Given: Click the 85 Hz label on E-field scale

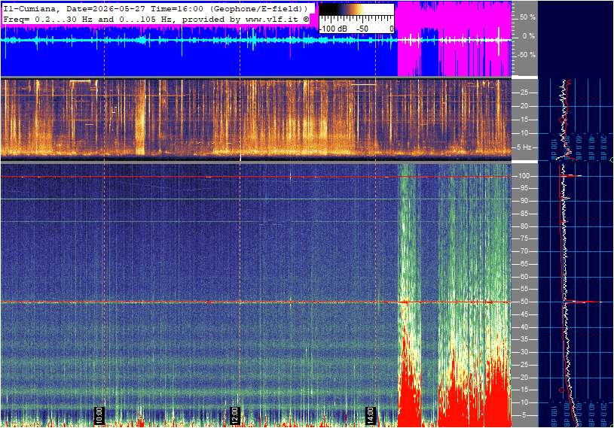Looking at the screenshot, I should tap(524, 214).
